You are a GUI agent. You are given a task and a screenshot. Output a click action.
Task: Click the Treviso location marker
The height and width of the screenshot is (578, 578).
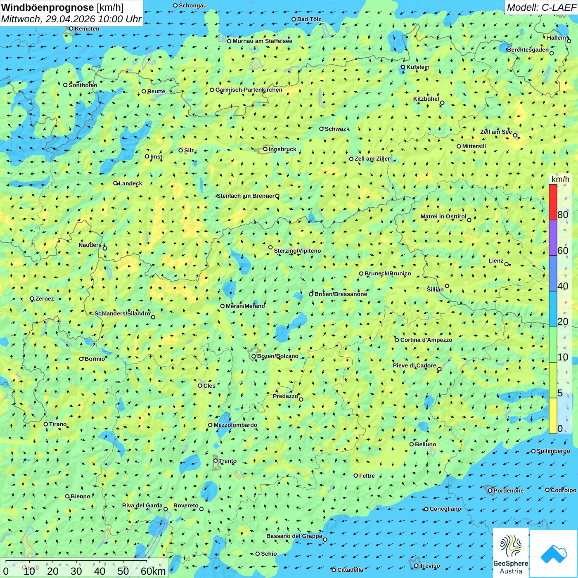pyautogui.click(x=416, y=566)
